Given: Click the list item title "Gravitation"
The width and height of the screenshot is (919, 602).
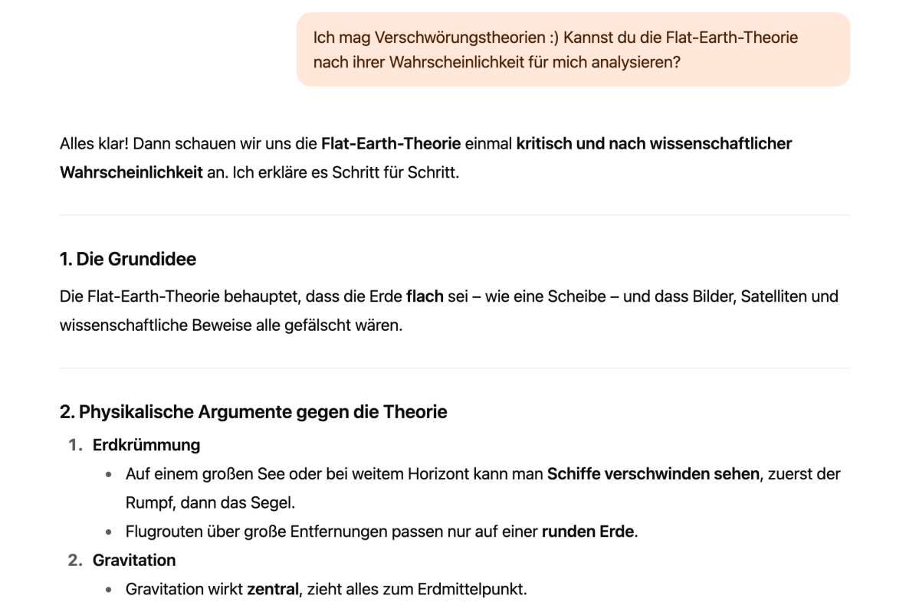Looking at the screenshot, I should click(x=134, y=561).
